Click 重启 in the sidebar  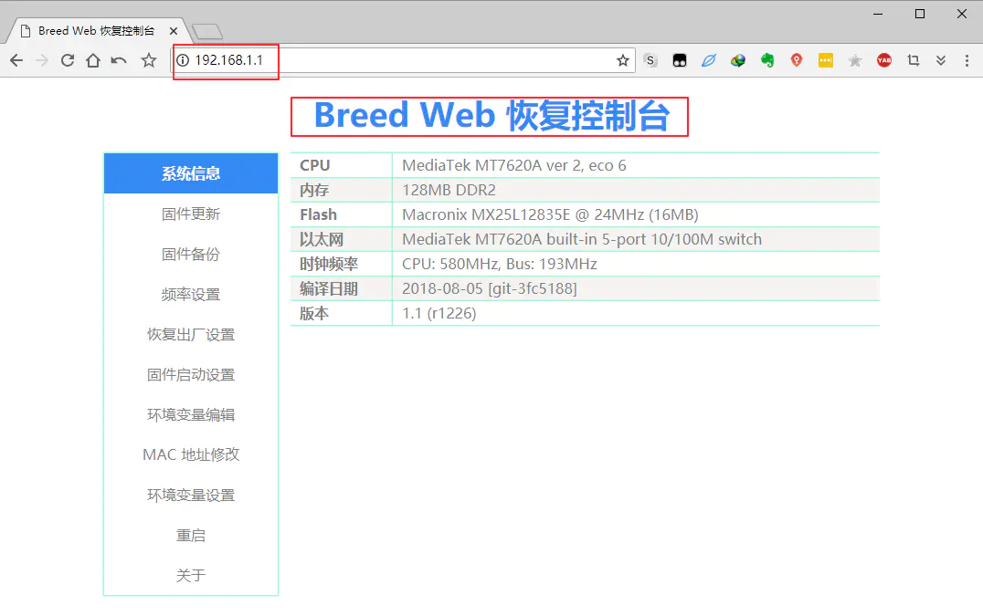[x=191, y=536]
